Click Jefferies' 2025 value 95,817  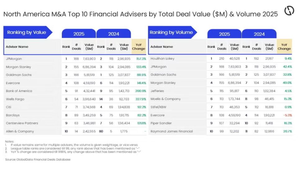click(234, 91)
